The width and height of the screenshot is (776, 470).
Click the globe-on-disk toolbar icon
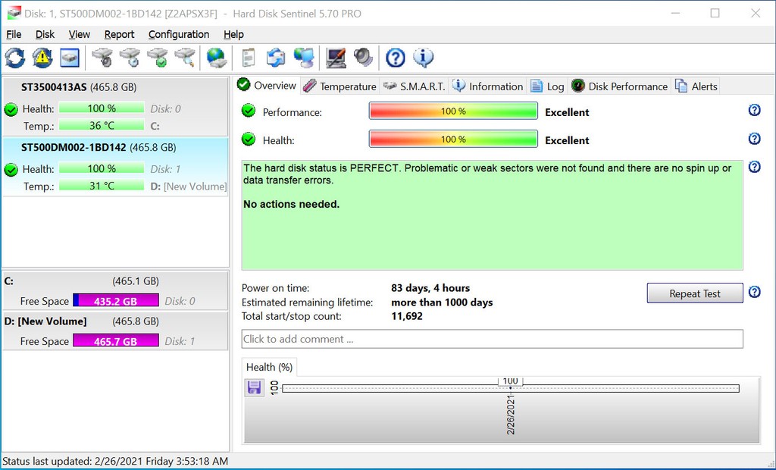(216, 58)
